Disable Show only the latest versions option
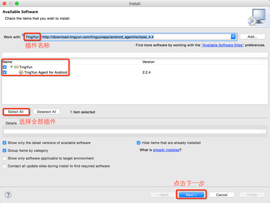This screenshot has width=270, height=203. click(x=4, y=143)
